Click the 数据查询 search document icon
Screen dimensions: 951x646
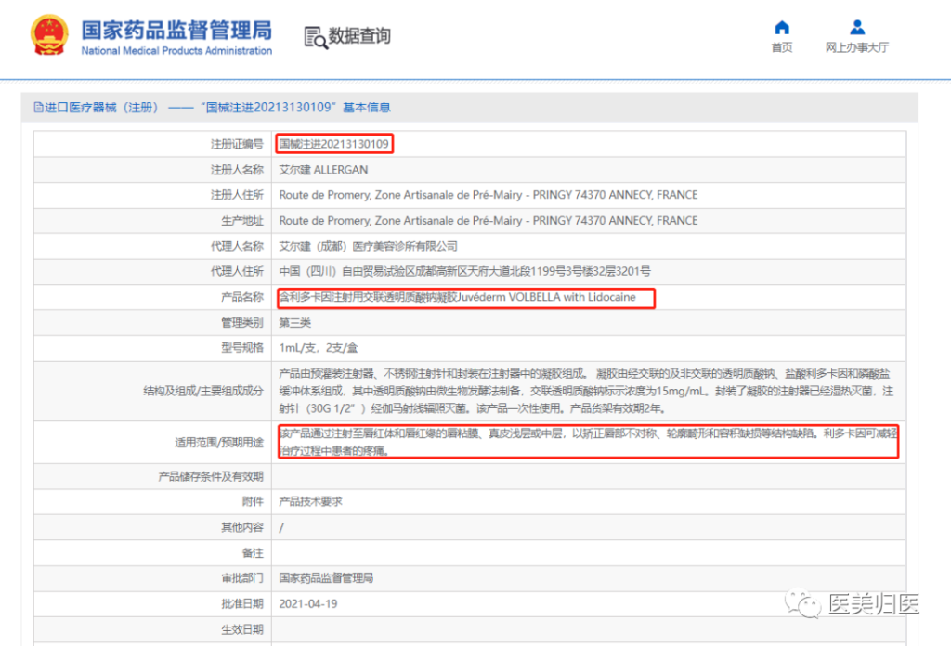click(316, 37)
